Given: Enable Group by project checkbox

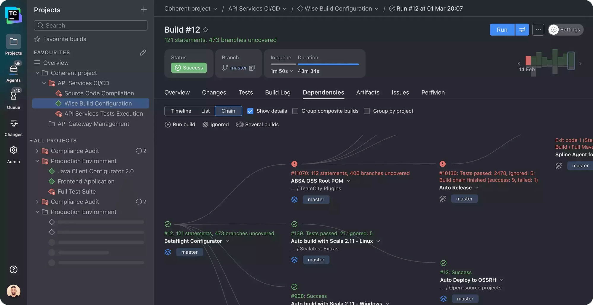Looking at the screenshot, I should click(x=367, y=111).
